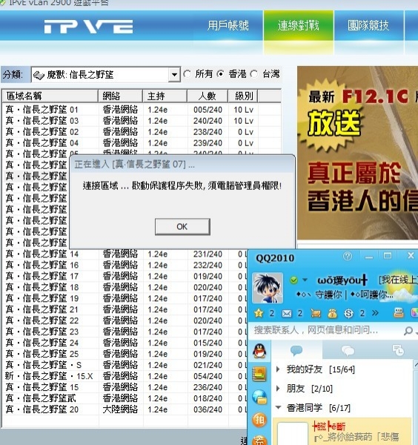Select room 真‧信長之野望‧S

point(125,365)
